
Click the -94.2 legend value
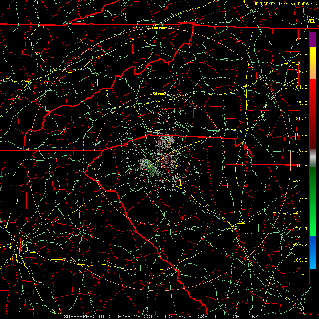tap(300, 245)
